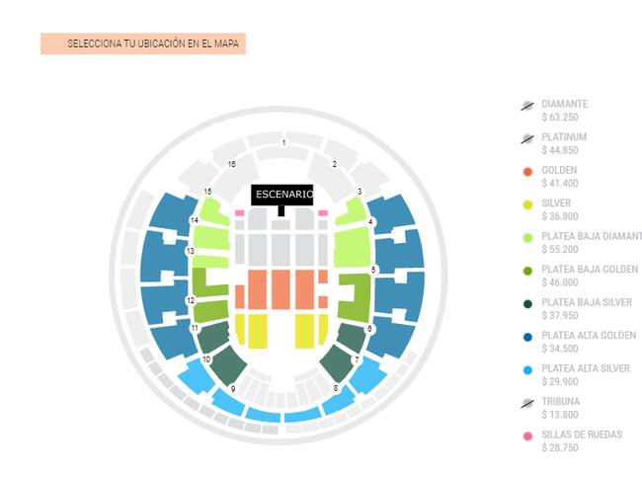
Task: Click the left pink wheelchair block near stage
Action: pyautogui.click(x=240, y=212)
